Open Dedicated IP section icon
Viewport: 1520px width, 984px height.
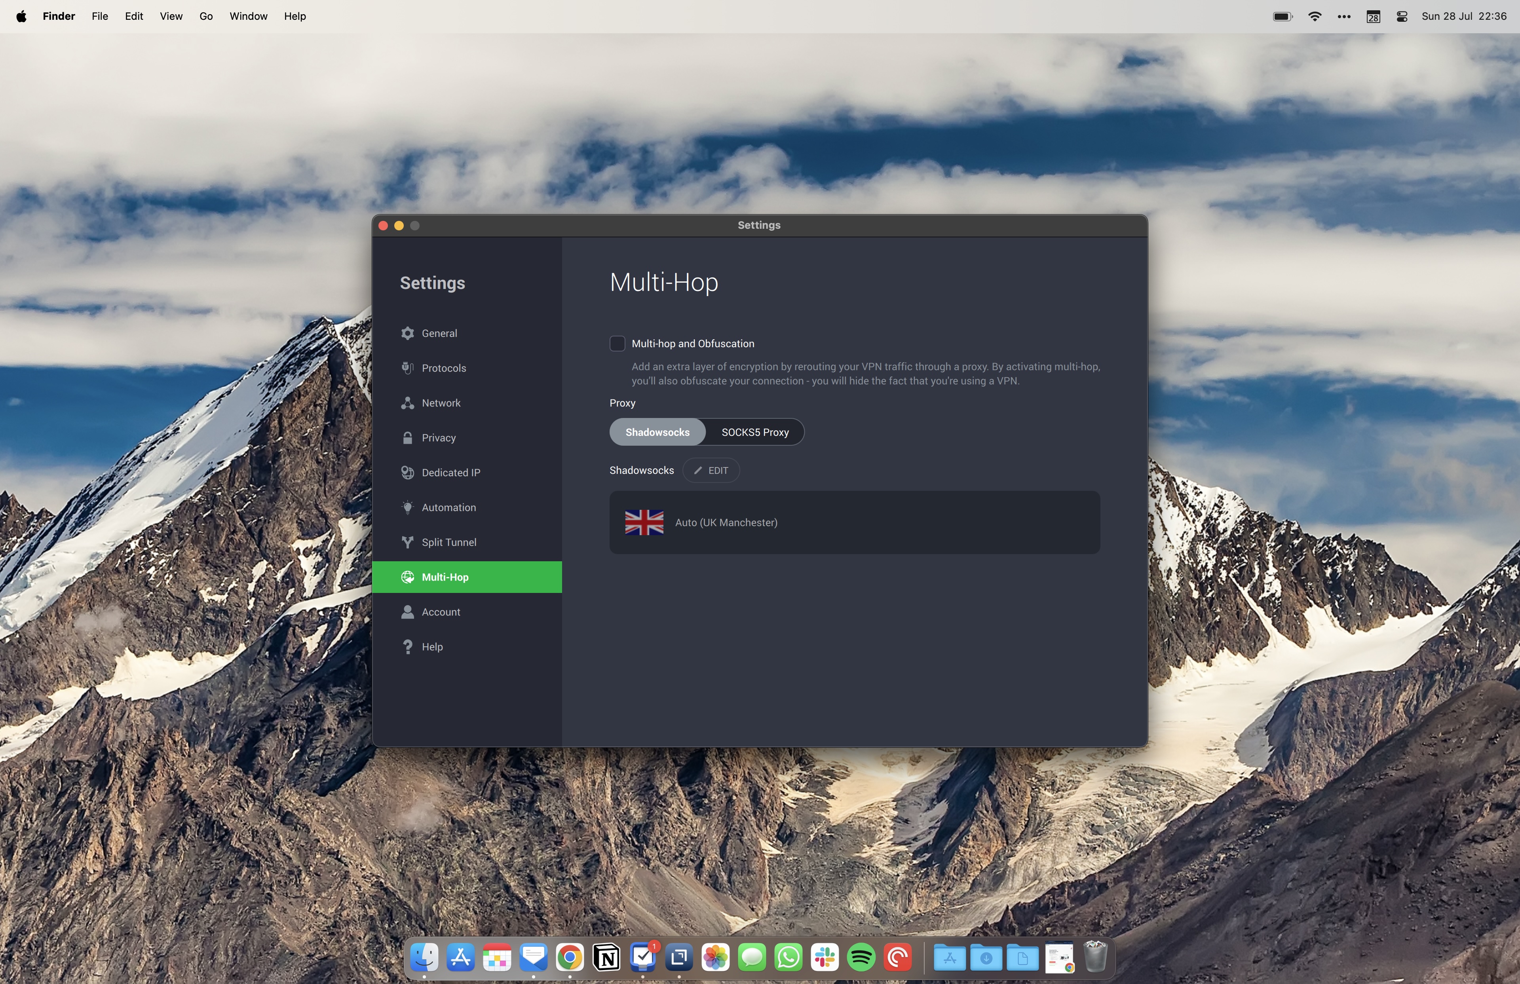407,473
